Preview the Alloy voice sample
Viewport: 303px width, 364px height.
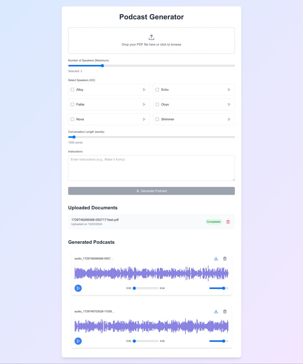tap(144, 90)
